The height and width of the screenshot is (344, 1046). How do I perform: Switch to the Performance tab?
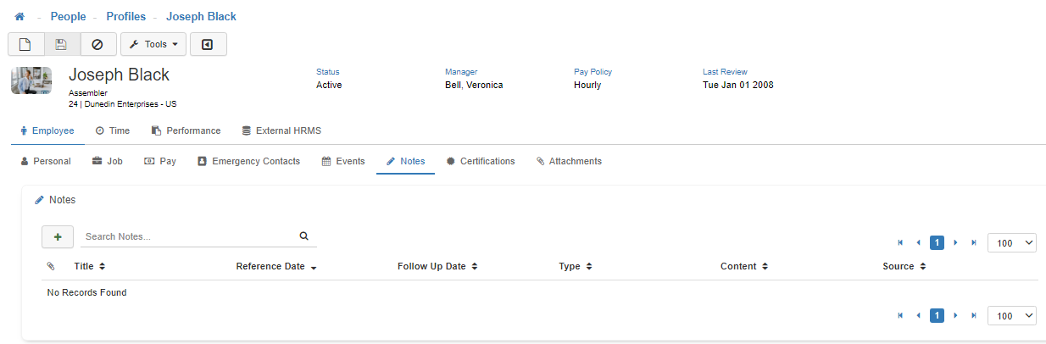[186, 130]
